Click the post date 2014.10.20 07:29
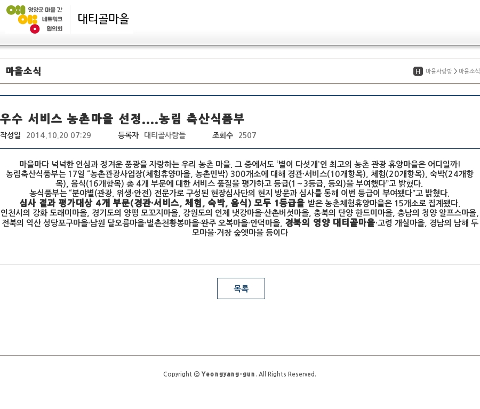 tap(59, 135)
